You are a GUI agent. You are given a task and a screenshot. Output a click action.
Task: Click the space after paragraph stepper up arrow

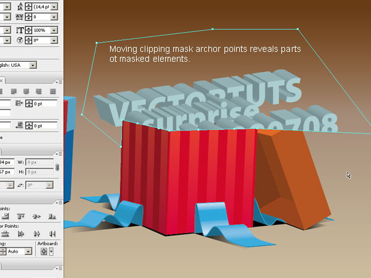29,124
